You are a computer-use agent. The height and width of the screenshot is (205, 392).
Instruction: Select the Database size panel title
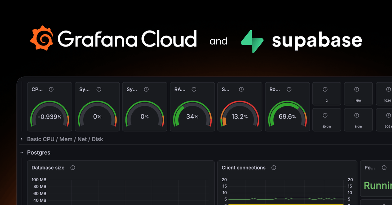tap(48, 168)
